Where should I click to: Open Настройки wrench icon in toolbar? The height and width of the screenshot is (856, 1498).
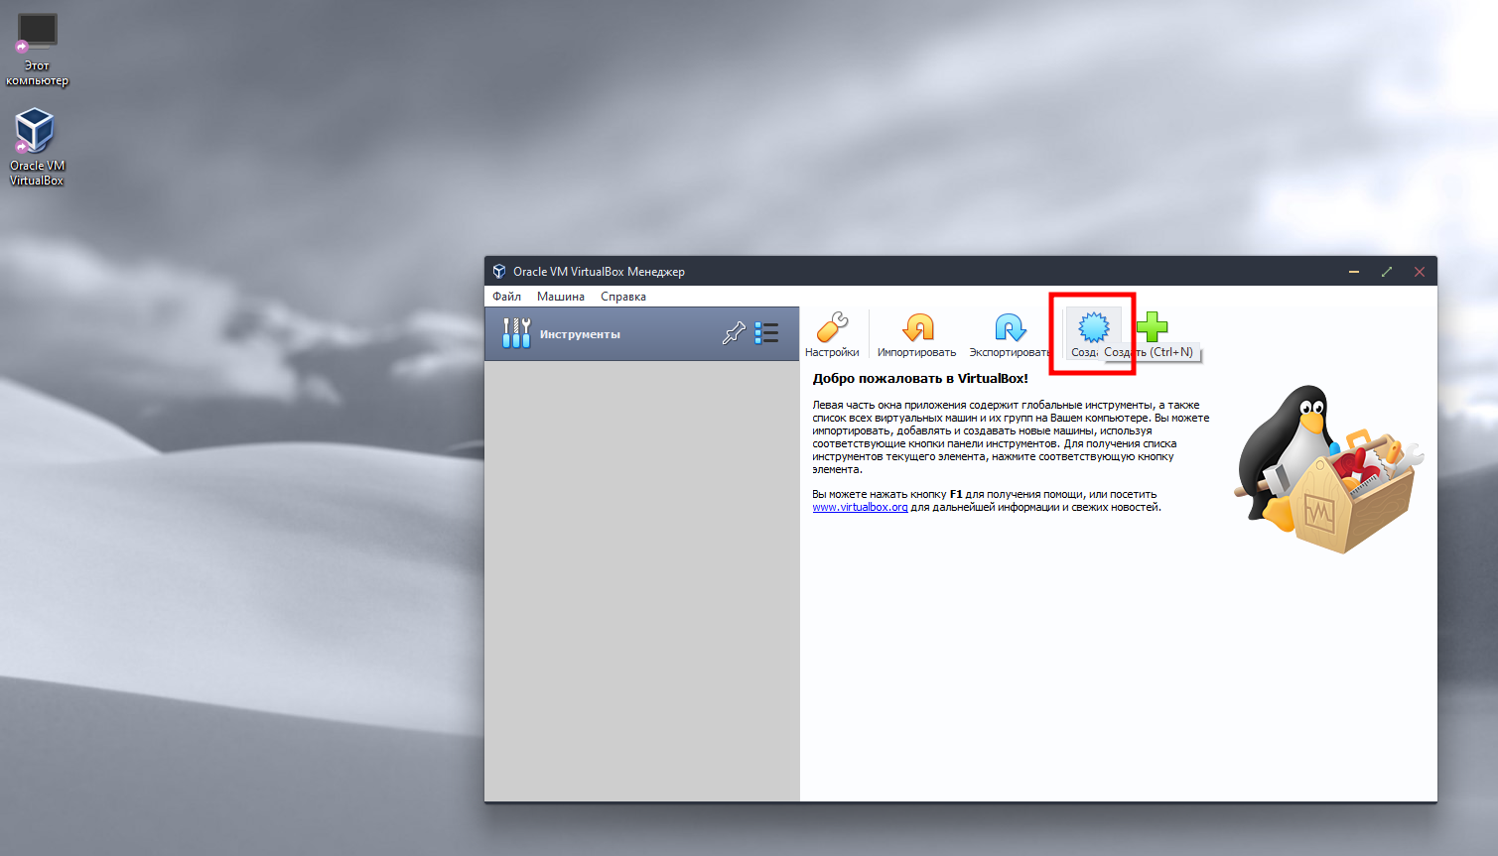click(832, 327)
